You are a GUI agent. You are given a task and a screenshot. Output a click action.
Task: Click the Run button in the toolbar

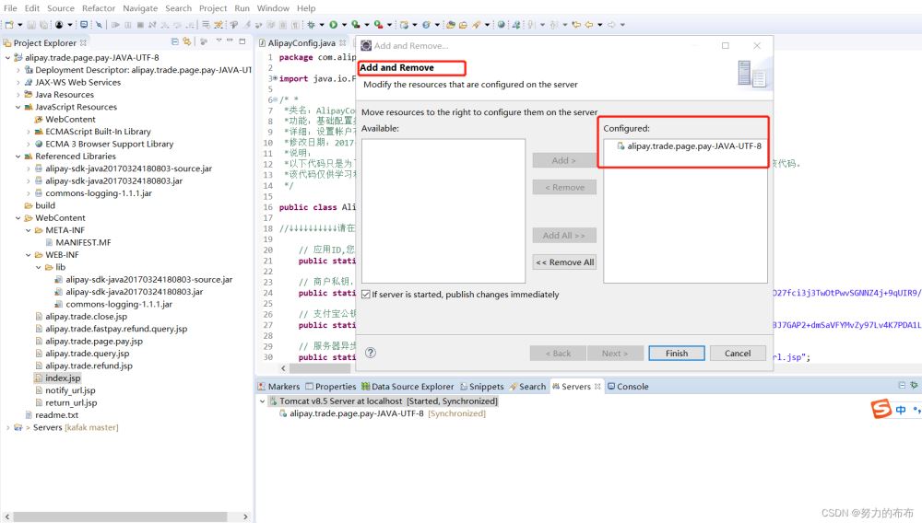[x=333, y=25]
